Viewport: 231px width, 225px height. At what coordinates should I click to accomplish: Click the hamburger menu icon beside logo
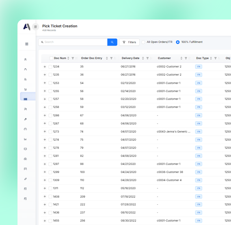click(35, 27)
